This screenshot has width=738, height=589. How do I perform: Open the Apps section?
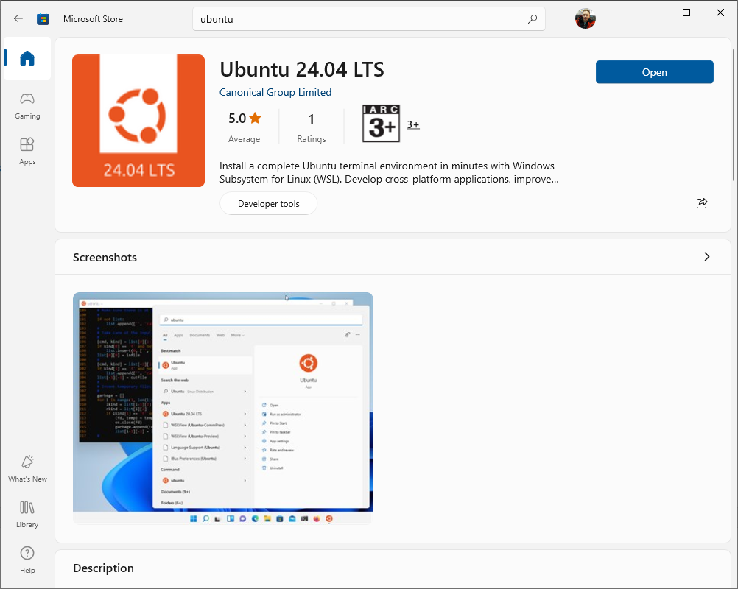(x=27, y=152)
